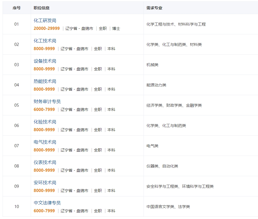This screenshot has height=219, width=258.
Task: View the 安环技术岗 job details
Action: (x=45, y=183)
